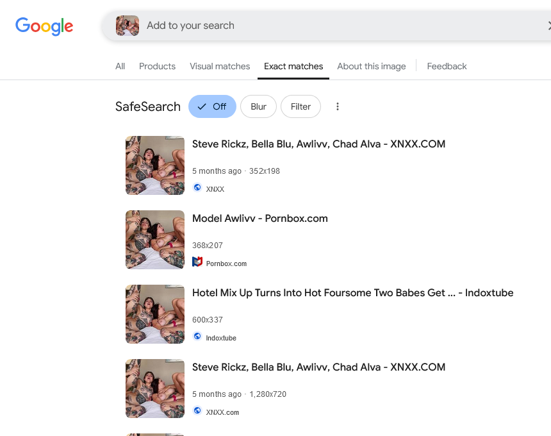551x436 pixels.
Task: Open the About this image tab
Action: [372, 66]
